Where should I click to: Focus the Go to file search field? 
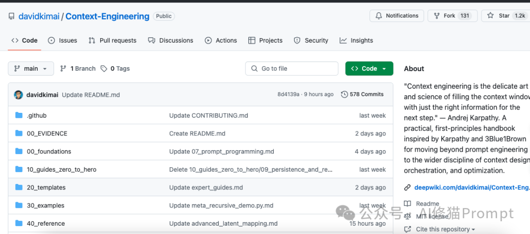[291, 69]
